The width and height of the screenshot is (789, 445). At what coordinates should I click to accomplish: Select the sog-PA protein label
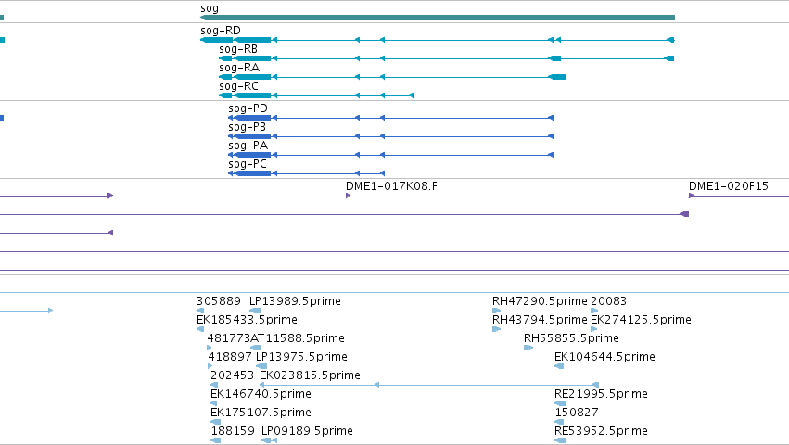pyautogui.click(x=248, y=146)
